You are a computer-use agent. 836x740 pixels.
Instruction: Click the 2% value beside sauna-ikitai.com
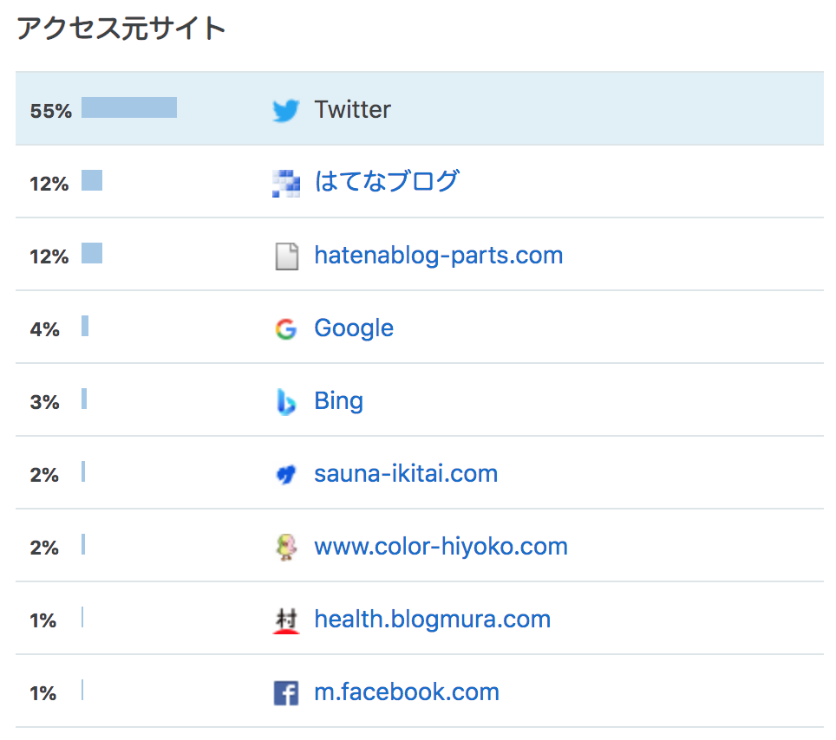tap(44, 475)
